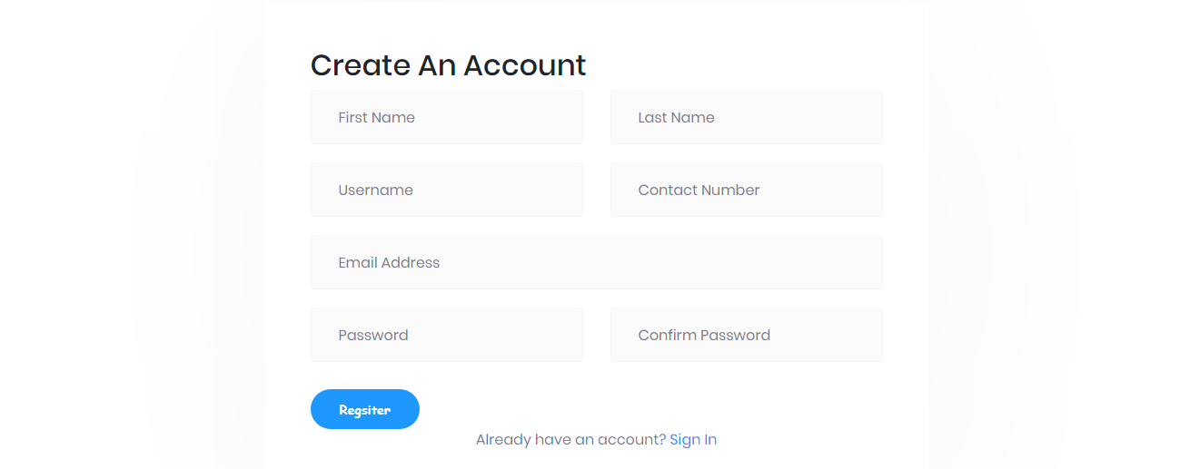Image resolution: width=1190 pixels, height=469 pixels.
Task: Open the Sign In link
Action: [x=693, y=440]
